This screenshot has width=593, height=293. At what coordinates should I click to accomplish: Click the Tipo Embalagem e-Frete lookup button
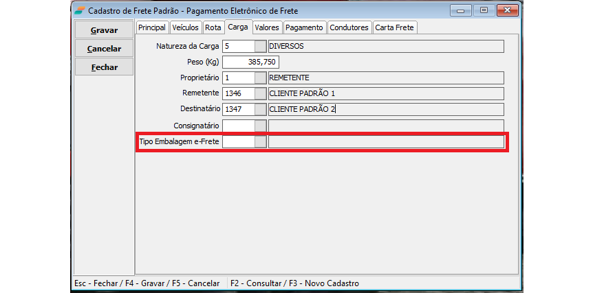pyautogui.click(x=260, y=141)
